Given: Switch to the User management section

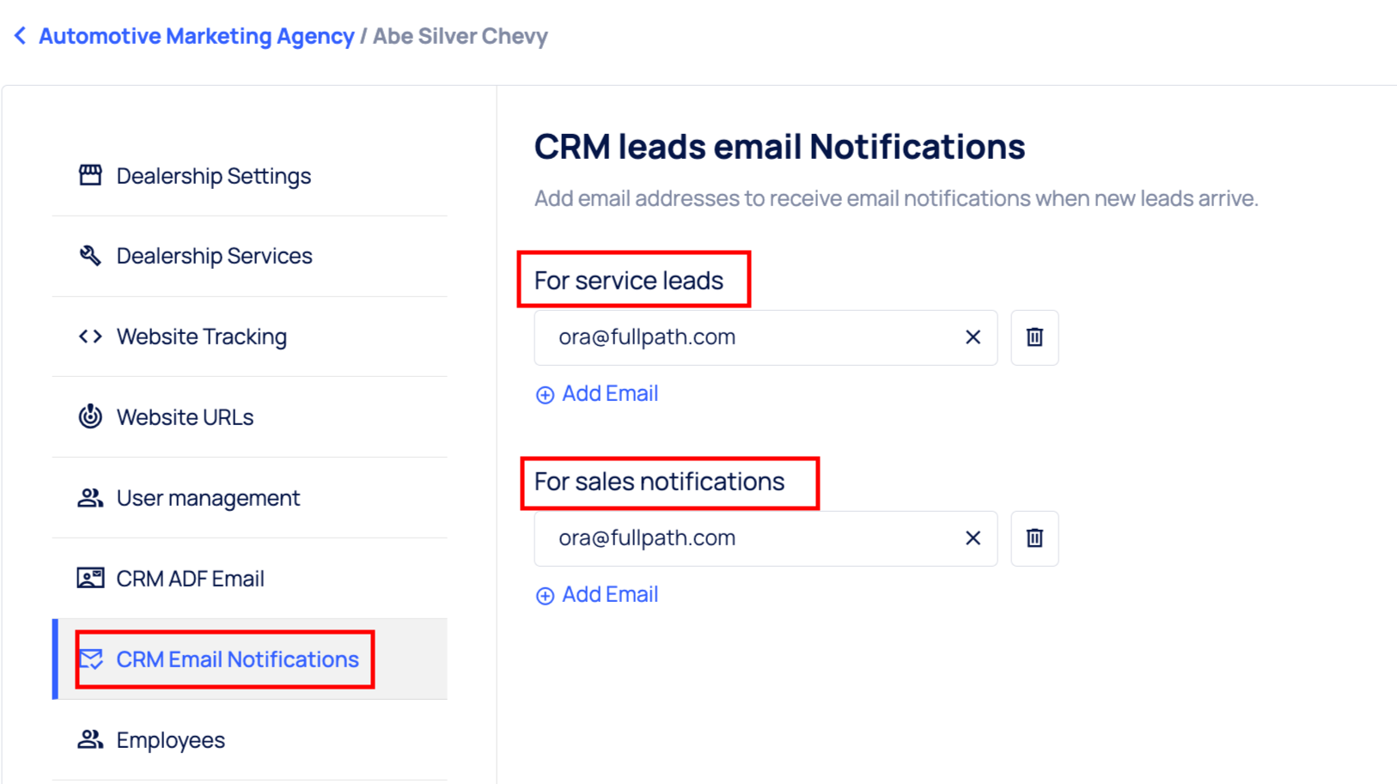Looking at the screenshot, I should click(x=208, y=496).
